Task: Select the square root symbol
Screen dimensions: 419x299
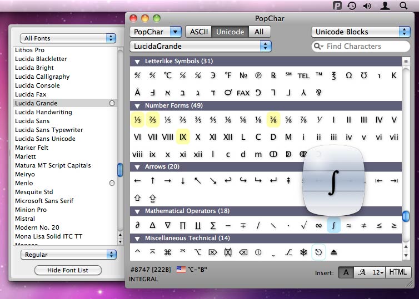Action: point(303,225)
